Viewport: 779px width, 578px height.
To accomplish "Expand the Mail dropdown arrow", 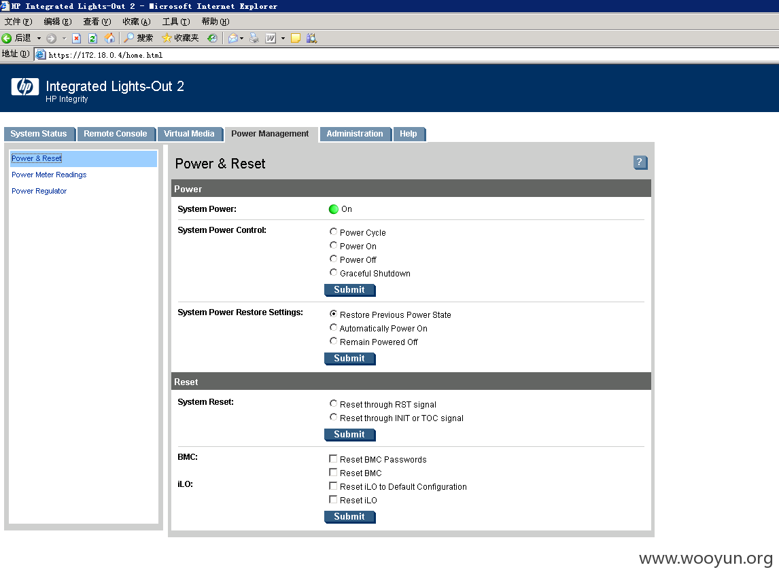I will [x=241, y=38].
